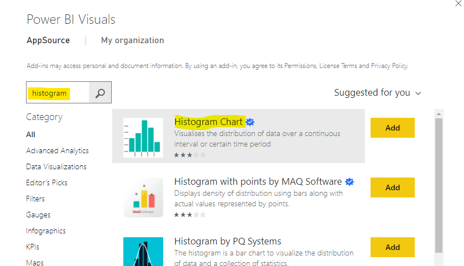Select the Advanced Analytics category
Screen dimensions: 464x266
click(x=58, y=150)
